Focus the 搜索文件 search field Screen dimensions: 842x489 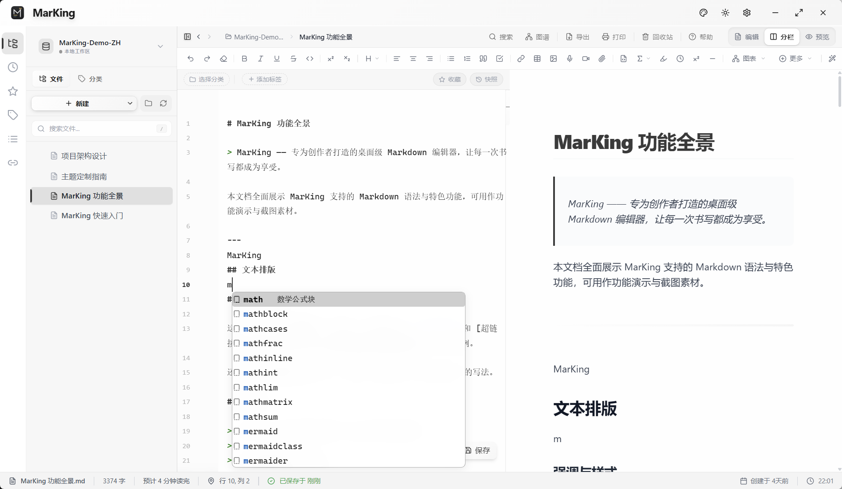click(x=102, y=129)
